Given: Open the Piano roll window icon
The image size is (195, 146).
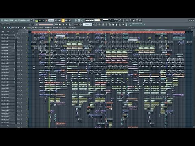Looking at the screenshot, I should (x=100, y=24).
